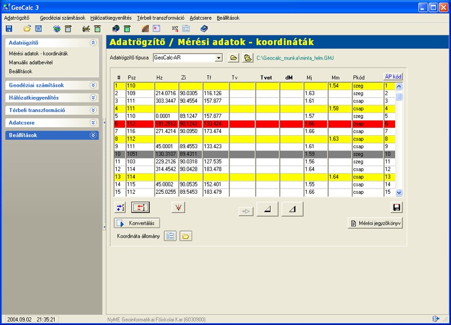Image resolution: width=451 pixels, height=325 pixels.
Task: Click the table scrollbar down arrow
Action: [x=399, y=193]
